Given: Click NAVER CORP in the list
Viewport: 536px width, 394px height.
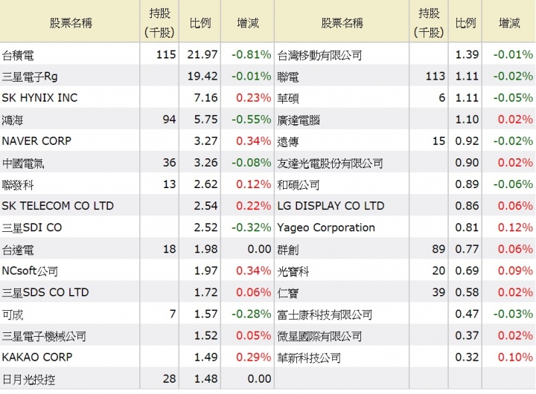Looking at the screenshot, I should tap(36, 141).
